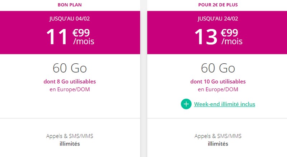287x157 pixels.
Task: Select the 11€99 per month price banner
Action: pyautogui.click(x=70, y=33)
